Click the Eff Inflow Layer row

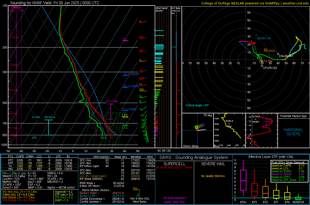(x=117, y=166)
